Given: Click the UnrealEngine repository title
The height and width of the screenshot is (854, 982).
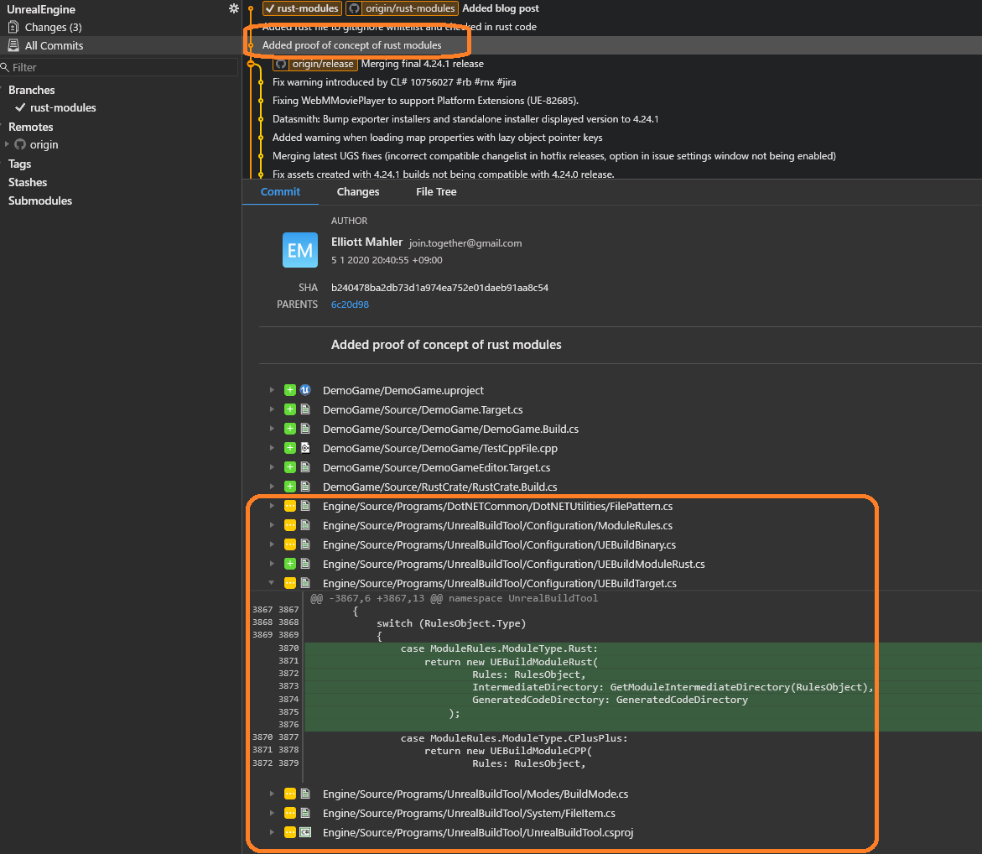Looking at the screenshot, I should [x=41, y=9].
